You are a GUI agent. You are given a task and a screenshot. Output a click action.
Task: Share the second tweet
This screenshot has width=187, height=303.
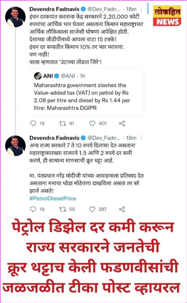coord(122,209)
